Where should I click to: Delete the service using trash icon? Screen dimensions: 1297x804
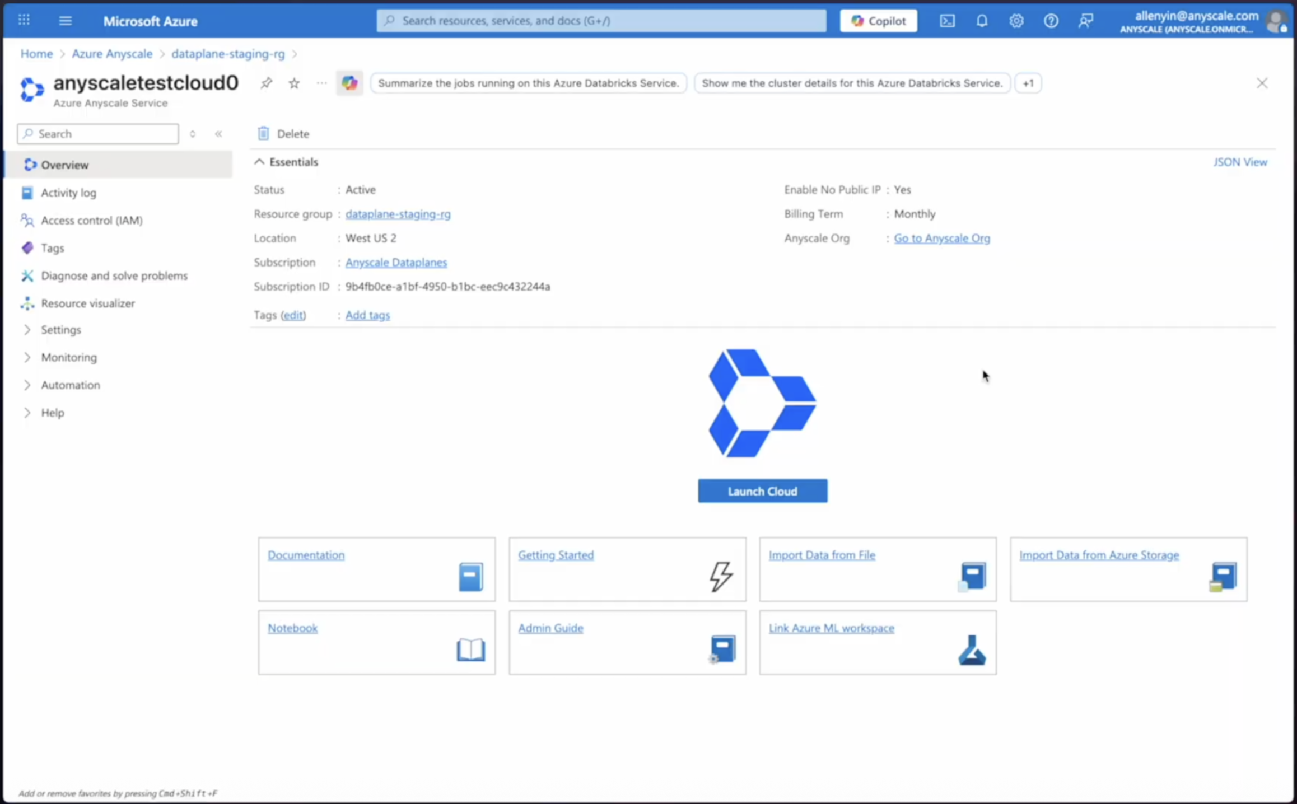(283, 133)
